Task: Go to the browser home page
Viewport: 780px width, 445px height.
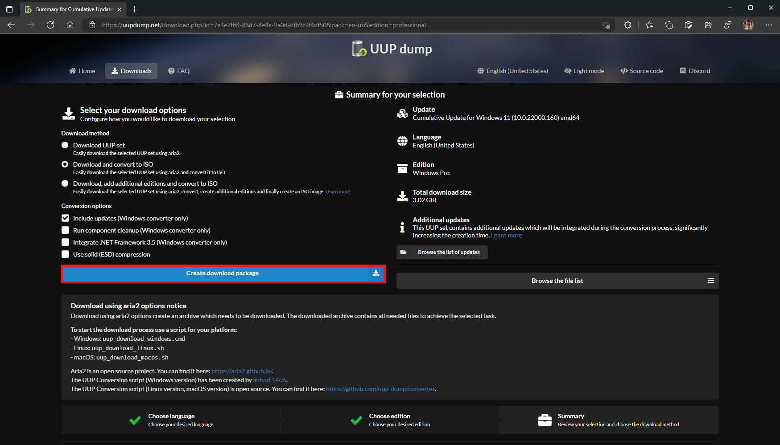Action: [x=70, y=25]
